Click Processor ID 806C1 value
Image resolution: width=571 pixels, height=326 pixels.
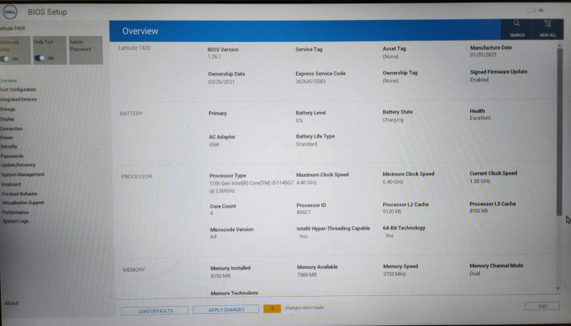(303, 212)
